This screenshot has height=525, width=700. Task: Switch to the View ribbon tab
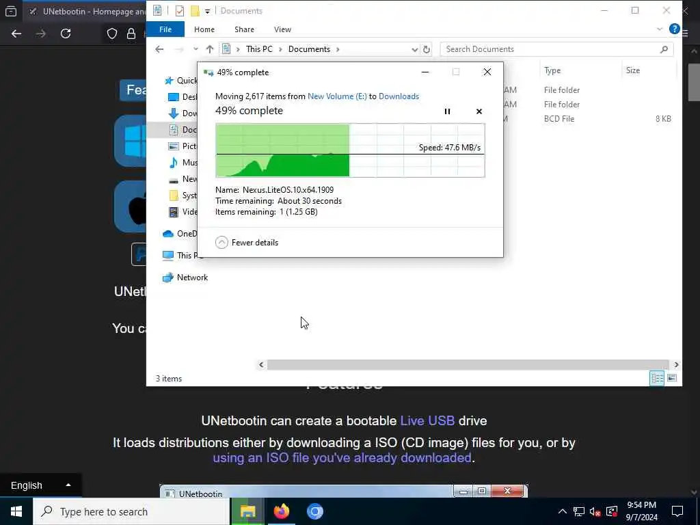pyautogui.click(x=282, y=29)
